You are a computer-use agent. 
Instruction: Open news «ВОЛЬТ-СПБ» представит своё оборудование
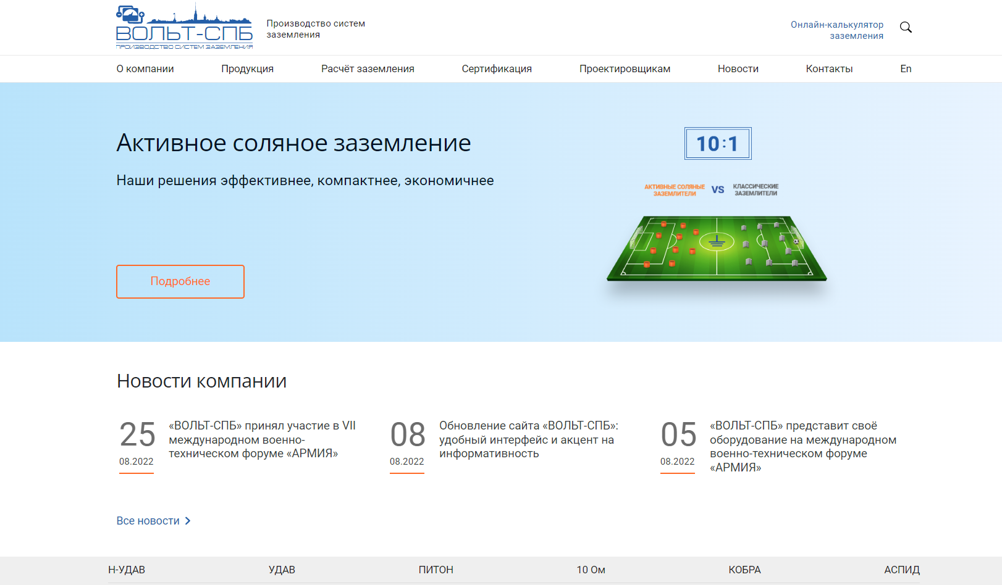coord(803,446)
